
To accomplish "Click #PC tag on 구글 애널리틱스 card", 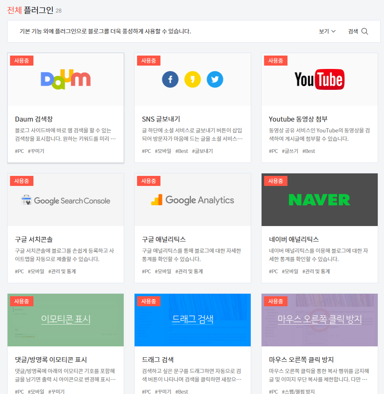I will (x=146, y=272).
